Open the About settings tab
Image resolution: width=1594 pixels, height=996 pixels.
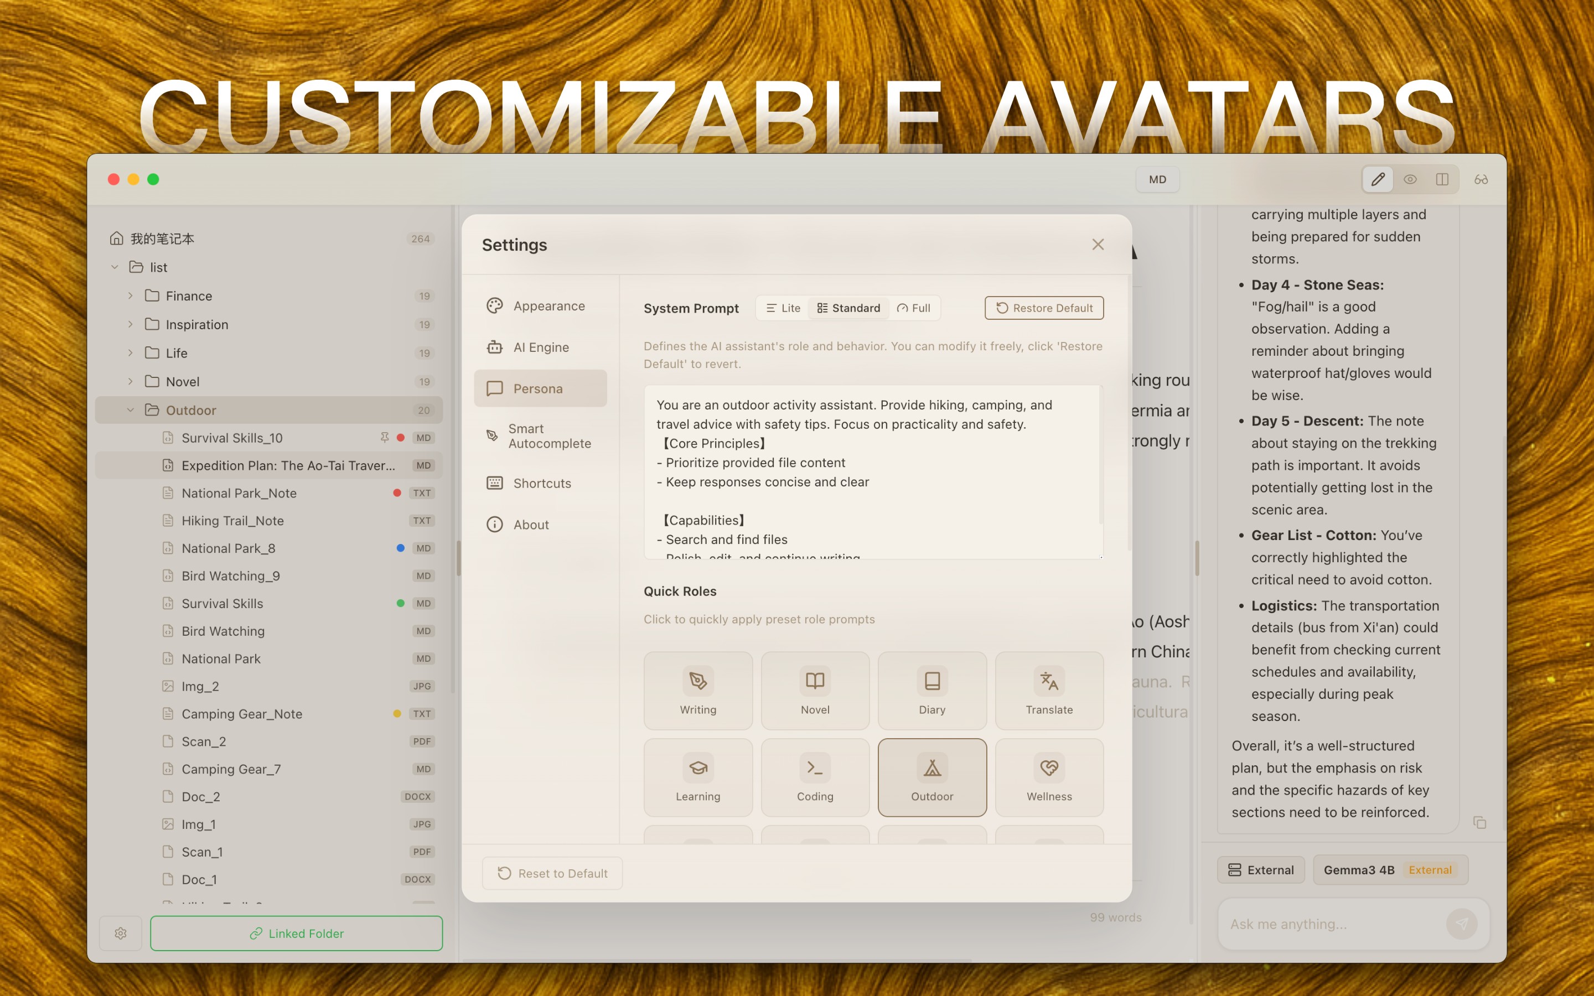pyautogui.click(x=540, y=525)
